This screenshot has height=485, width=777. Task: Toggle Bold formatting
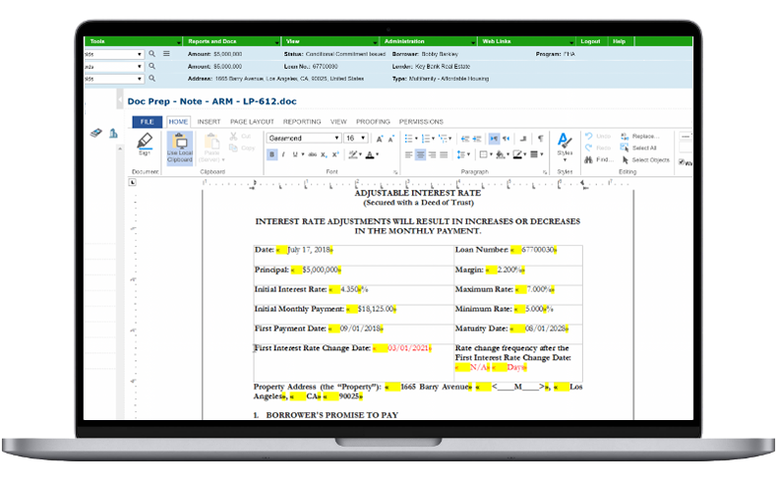coord(272,154)
